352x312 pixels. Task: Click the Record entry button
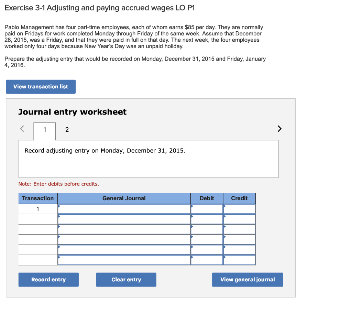48,280
